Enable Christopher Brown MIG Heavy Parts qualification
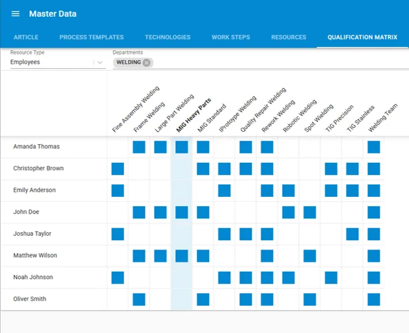This screenshot has width=409, height=333. [182, 169]
